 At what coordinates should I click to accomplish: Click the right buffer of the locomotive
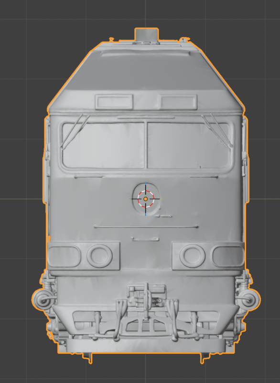(x=250, y=300)
